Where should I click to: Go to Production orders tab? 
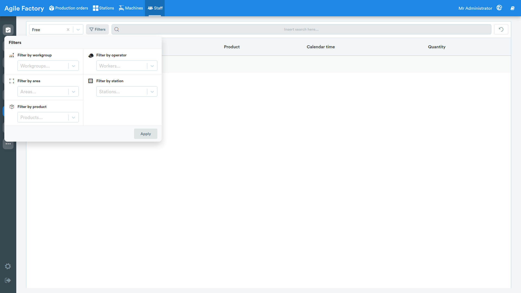(68, 8)
